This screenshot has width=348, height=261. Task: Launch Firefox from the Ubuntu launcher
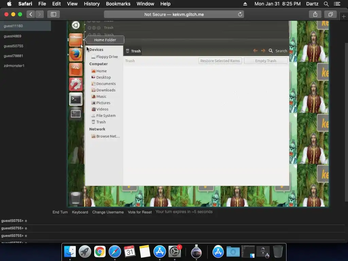76,55
